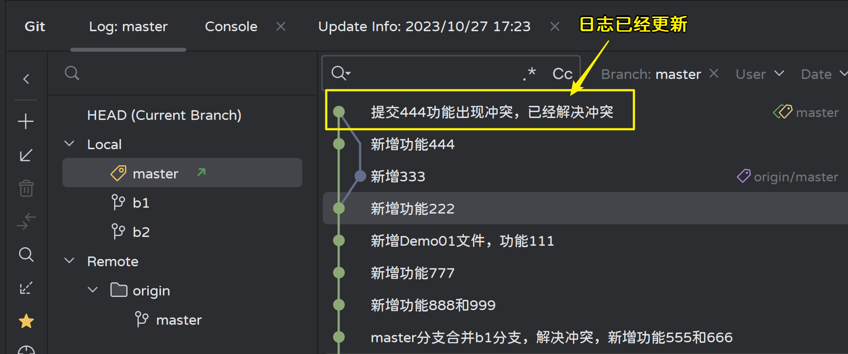This screenshot has width=848, height=354.
Task: Click the New Branch plus icon
Action: 26,121
